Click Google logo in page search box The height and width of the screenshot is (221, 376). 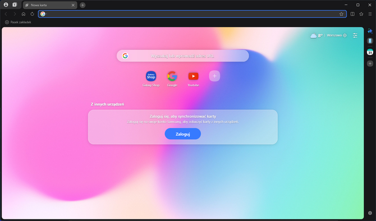coord(125,56)
